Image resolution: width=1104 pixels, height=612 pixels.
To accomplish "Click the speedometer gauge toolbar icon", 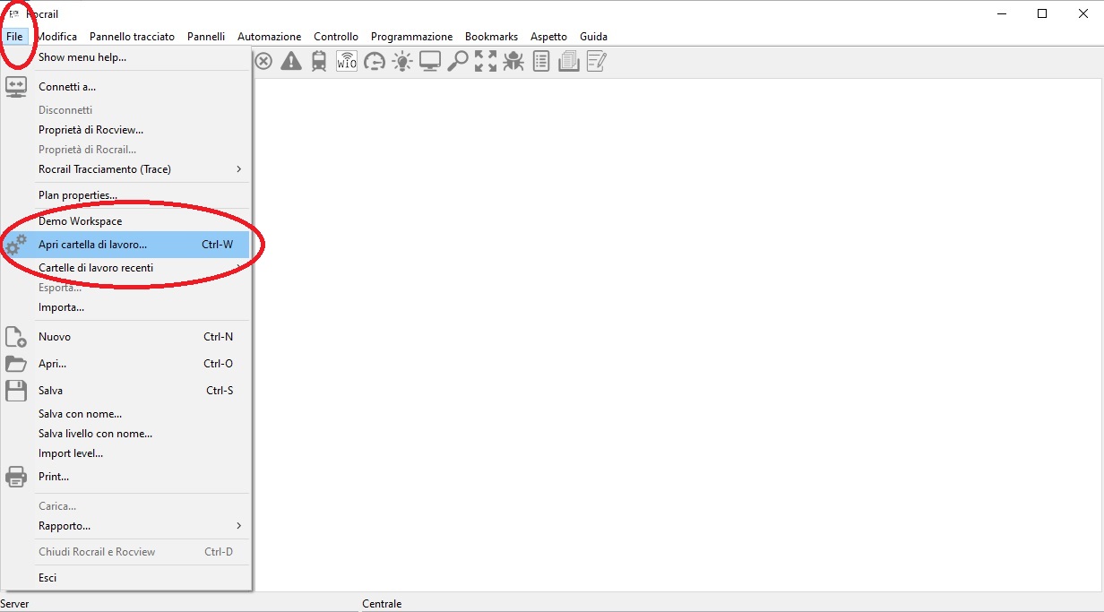I will pos(375,61).
